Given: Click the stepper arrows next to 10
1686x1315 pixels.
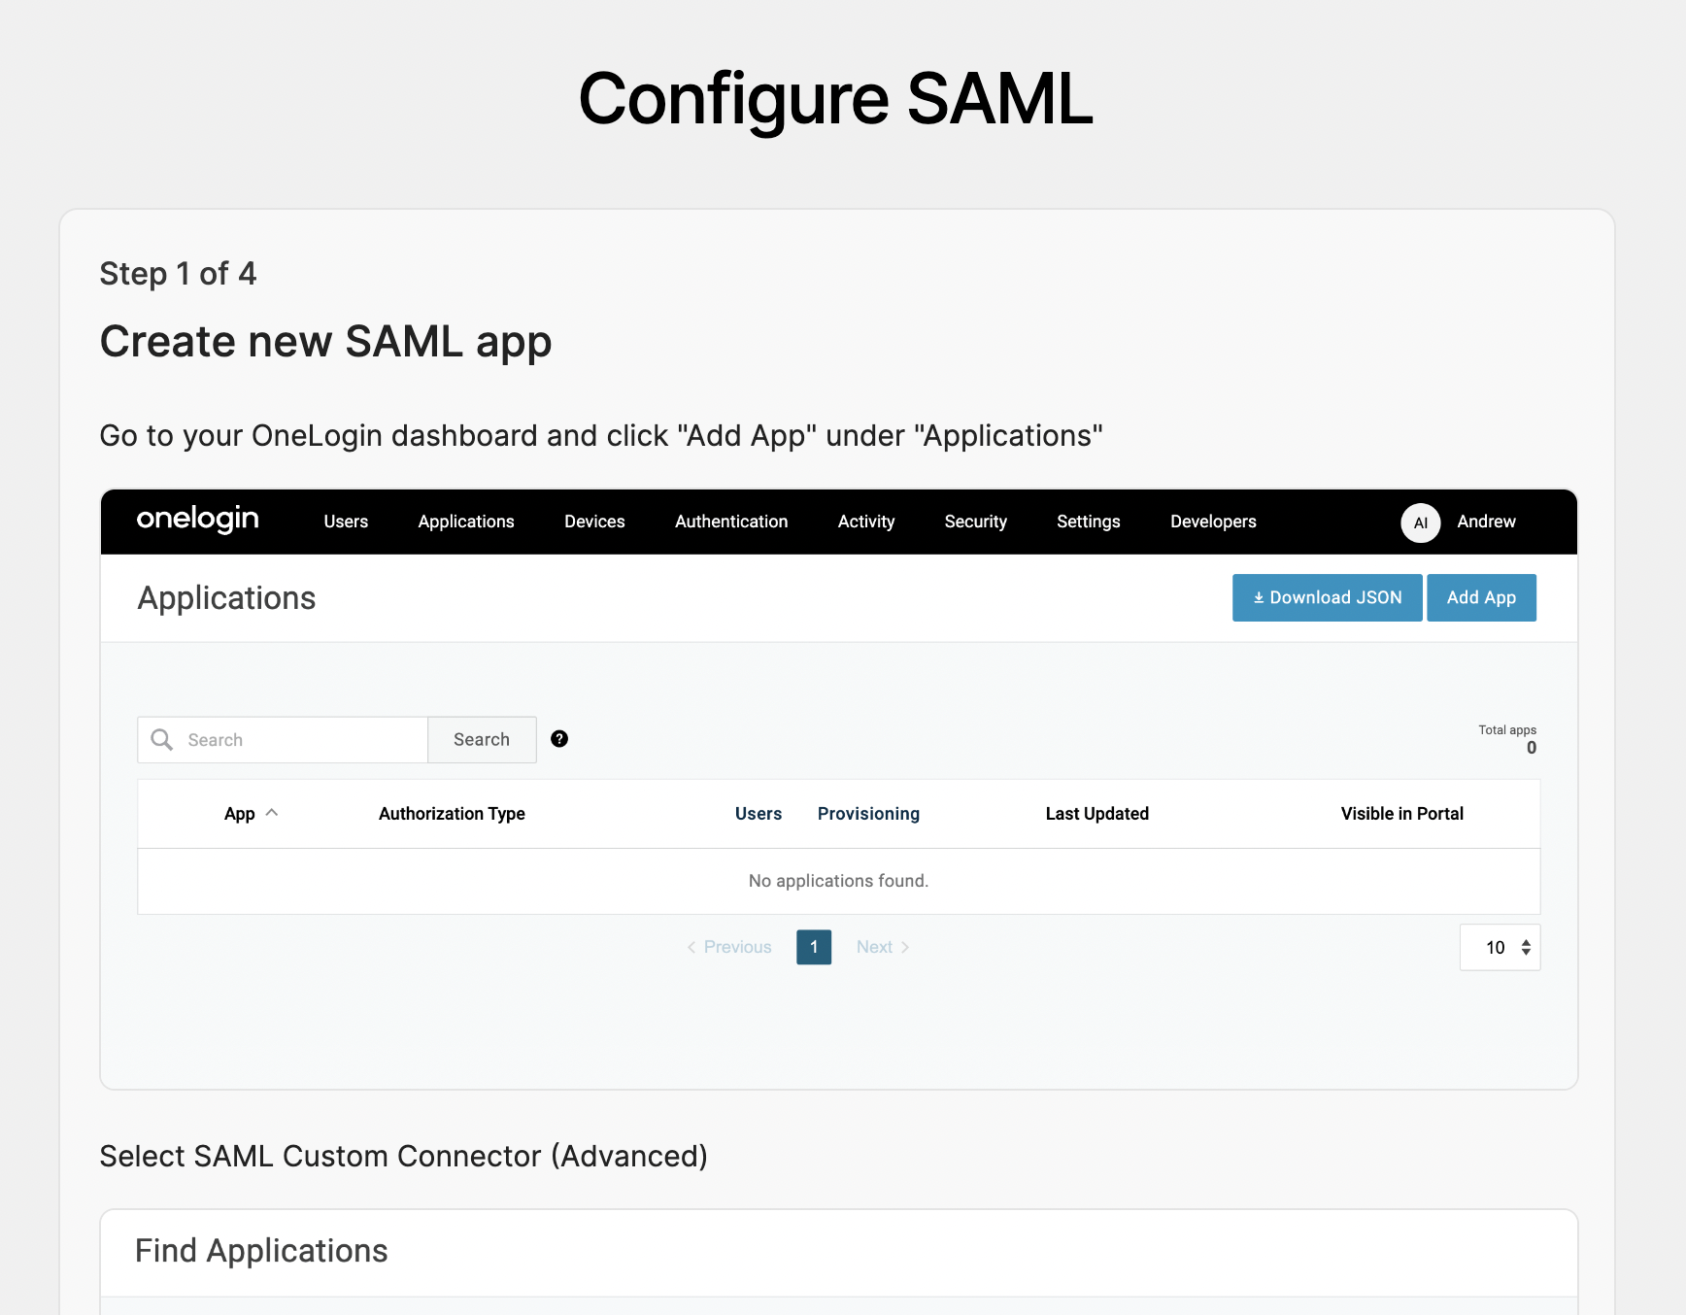Looking at the screenshot, I should [1525, 947].
